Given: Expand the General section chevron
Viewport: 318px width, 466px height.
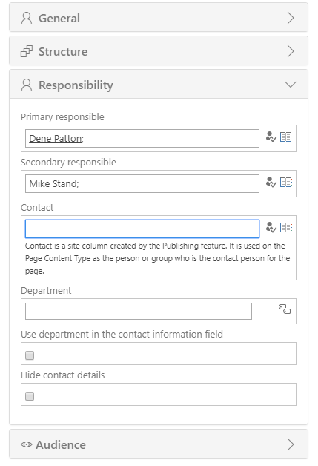Looking at the screenshot, I should coord(291,18).
